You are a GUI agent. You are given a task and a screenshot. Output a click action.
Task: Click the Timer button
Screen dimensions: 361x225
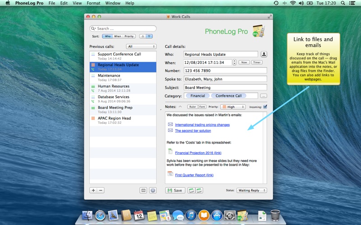click(257, 62)
